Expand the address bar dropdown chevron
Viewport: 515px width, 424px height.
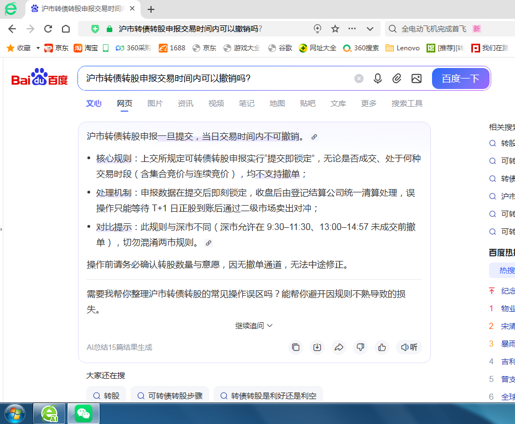(x=370, y=29)
